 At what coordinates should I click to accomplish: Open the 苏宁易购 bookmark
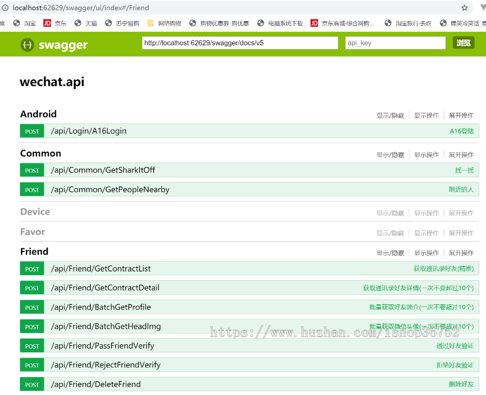pyautogui.click(x=122, y=23)
